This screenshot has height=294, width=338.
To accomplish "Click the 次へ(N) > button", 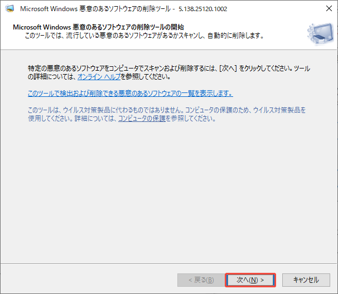I will (250, 280).
